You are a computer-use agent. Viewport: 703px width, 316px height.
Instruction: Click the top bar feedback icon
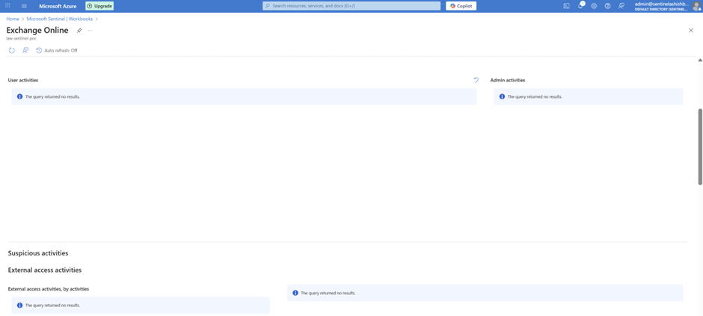(x=621, y=6)
